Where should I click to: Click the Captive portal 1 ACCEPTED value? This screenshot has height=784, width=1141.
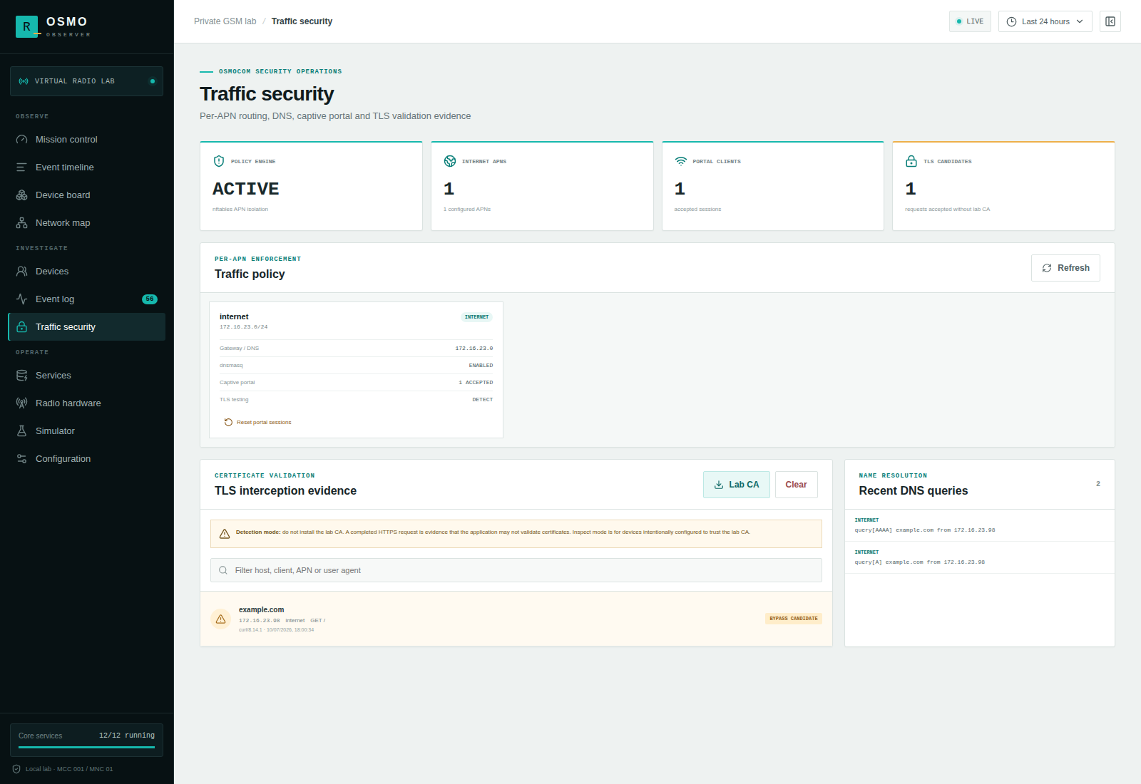coord(476,383)
